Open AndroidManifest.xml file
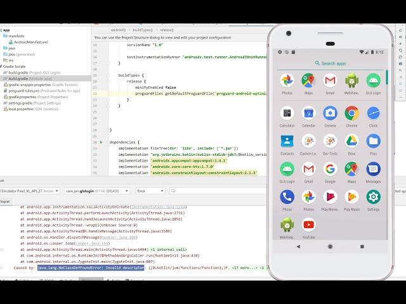 28,42
